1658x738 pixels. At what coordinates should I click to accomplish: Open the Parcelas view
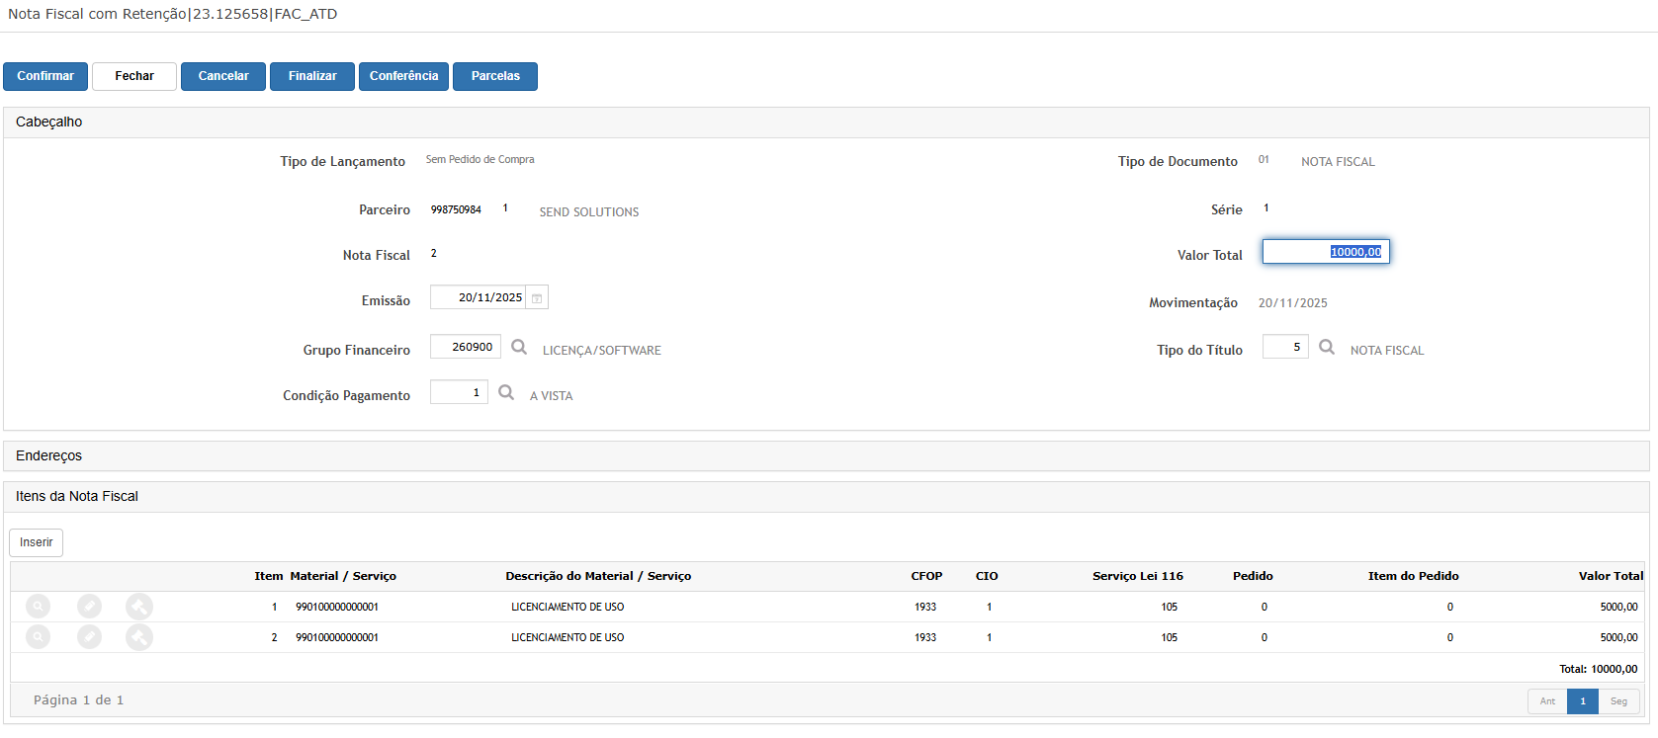coord(495,76)
